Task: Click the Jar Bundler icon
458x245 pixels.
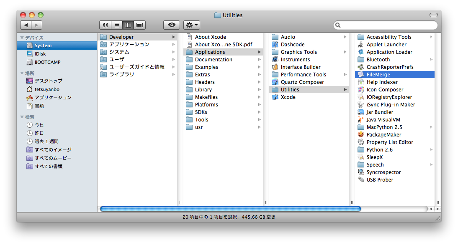Action: pyautogui.click(x=361, y=112)
